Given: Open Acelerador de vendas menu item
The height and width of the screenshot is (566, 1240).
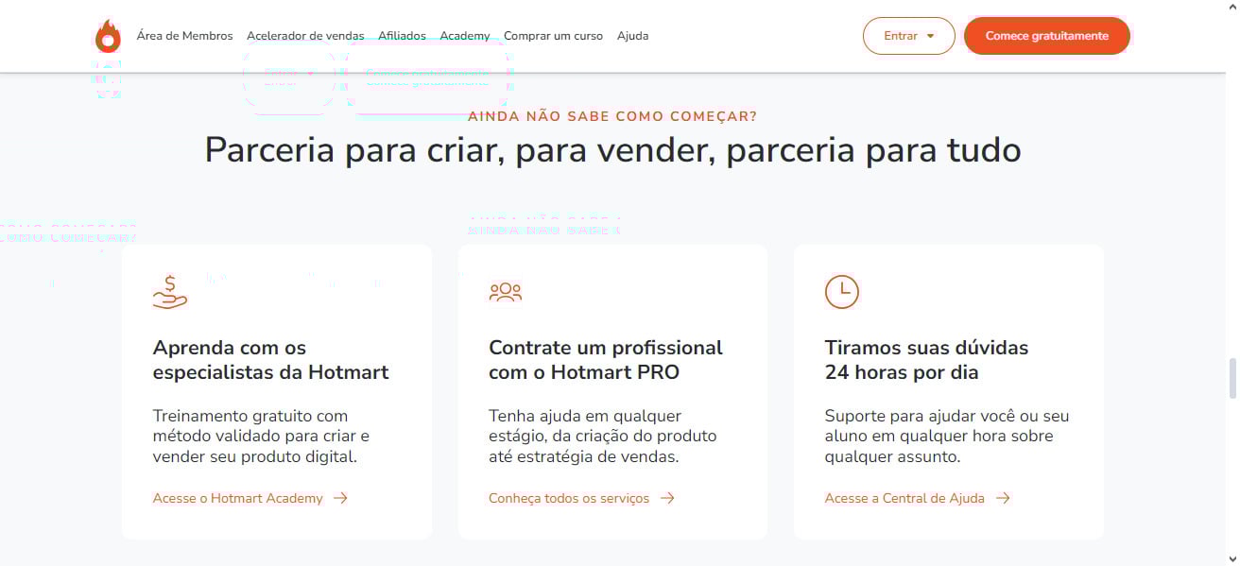Looking at the screenshot, I should tap(305, 36).
